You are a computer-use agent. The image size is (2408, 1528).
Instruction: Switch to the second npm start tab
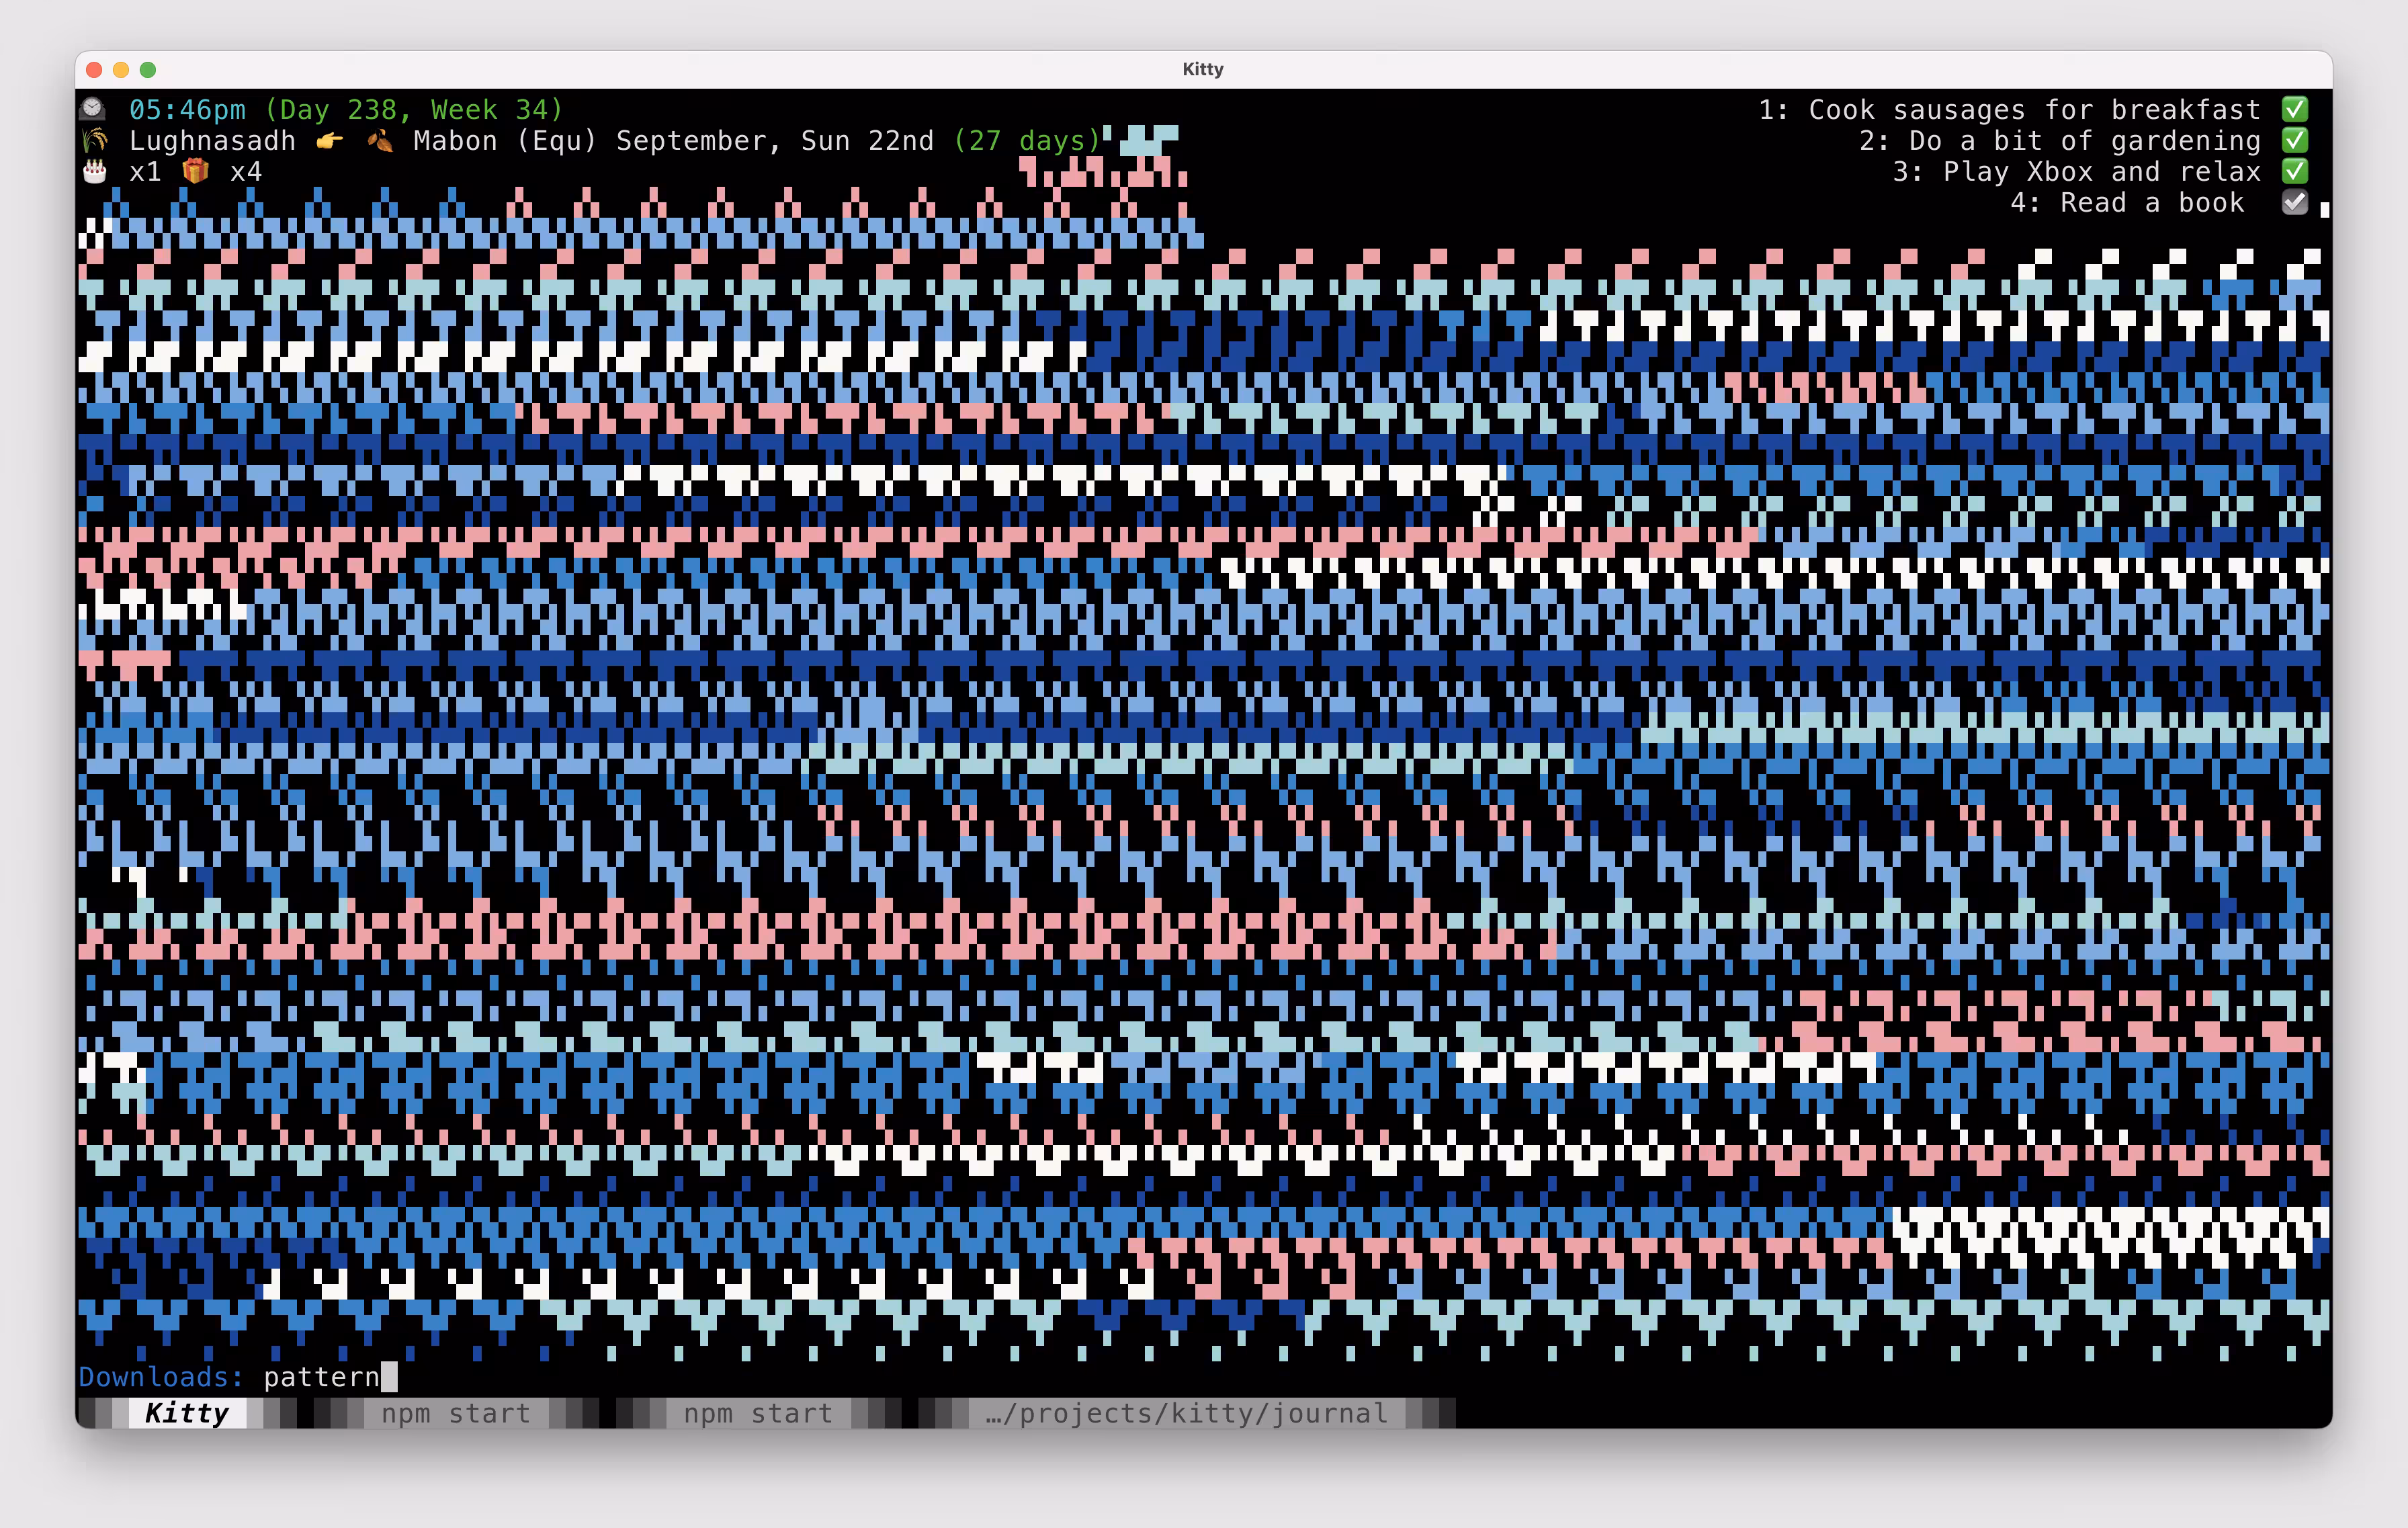(x=758, y=1413)
